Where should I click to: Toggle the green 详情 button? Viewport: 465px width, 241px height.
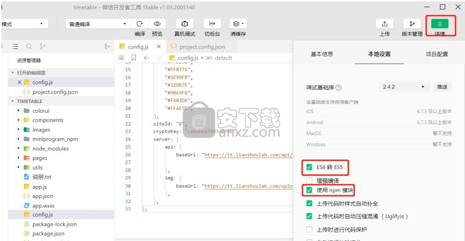pyautogui.click(x=440, y=24)
